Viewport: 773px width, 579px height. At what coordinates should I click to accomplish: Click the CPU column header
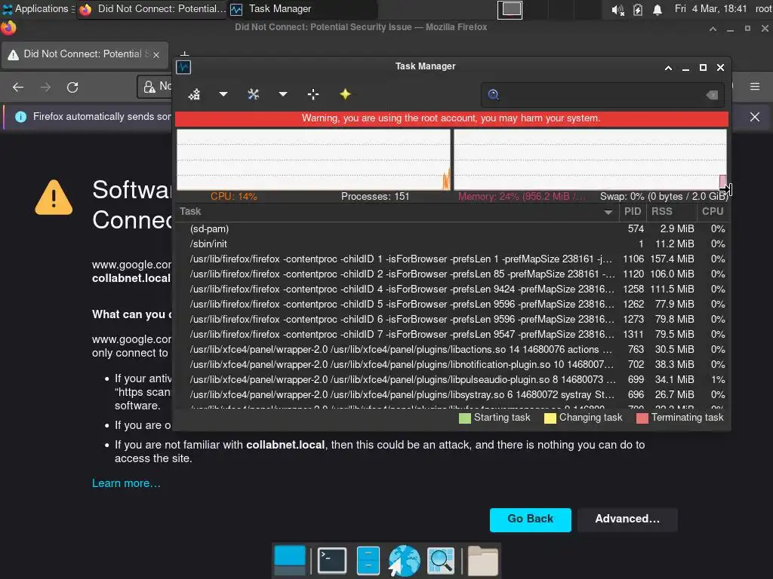click(713, 212)
